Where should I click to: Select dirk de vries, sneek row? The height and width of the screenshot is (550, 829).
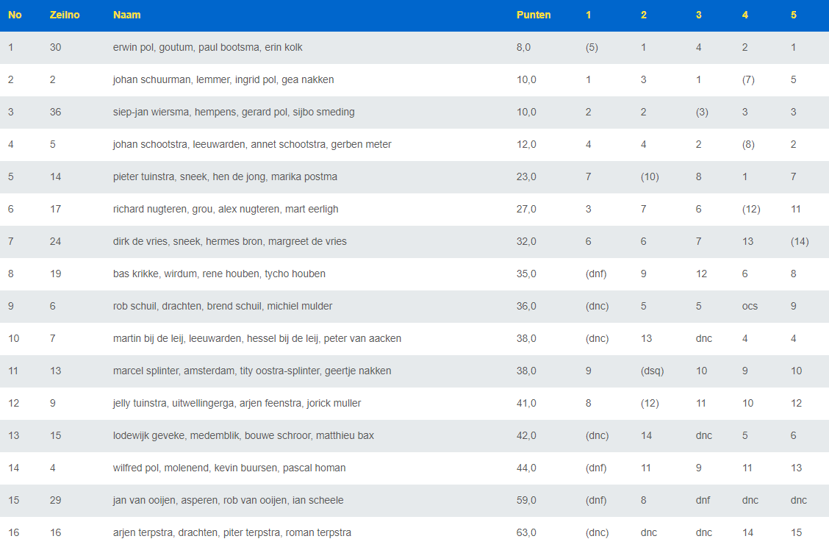229,241
